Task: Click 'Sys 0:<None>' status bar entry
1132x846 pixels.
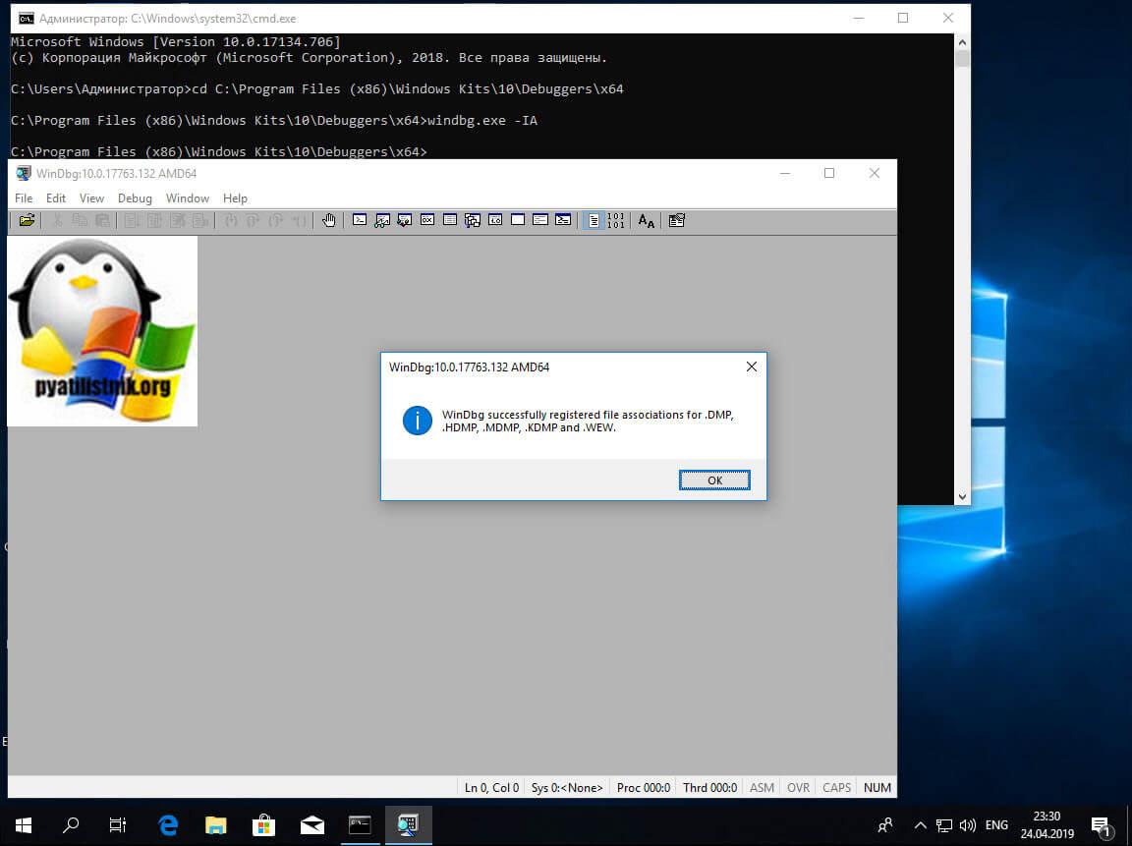Action: coord(567,787)
